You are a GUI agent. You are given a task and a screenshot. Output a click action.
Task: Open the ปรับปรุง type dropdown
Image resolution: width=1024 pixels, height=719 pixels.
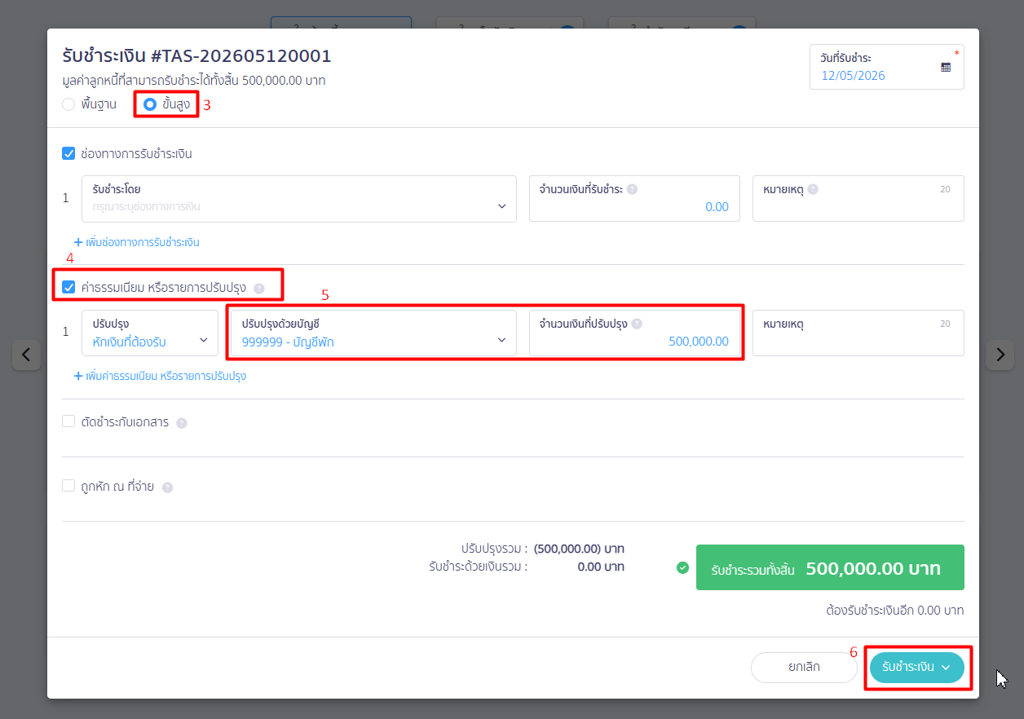tap(150, 333)
